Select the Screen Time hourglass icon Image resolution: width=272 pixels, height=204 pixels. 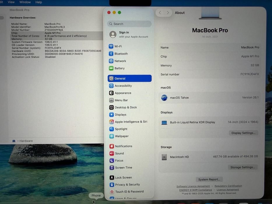click(112, 168)
